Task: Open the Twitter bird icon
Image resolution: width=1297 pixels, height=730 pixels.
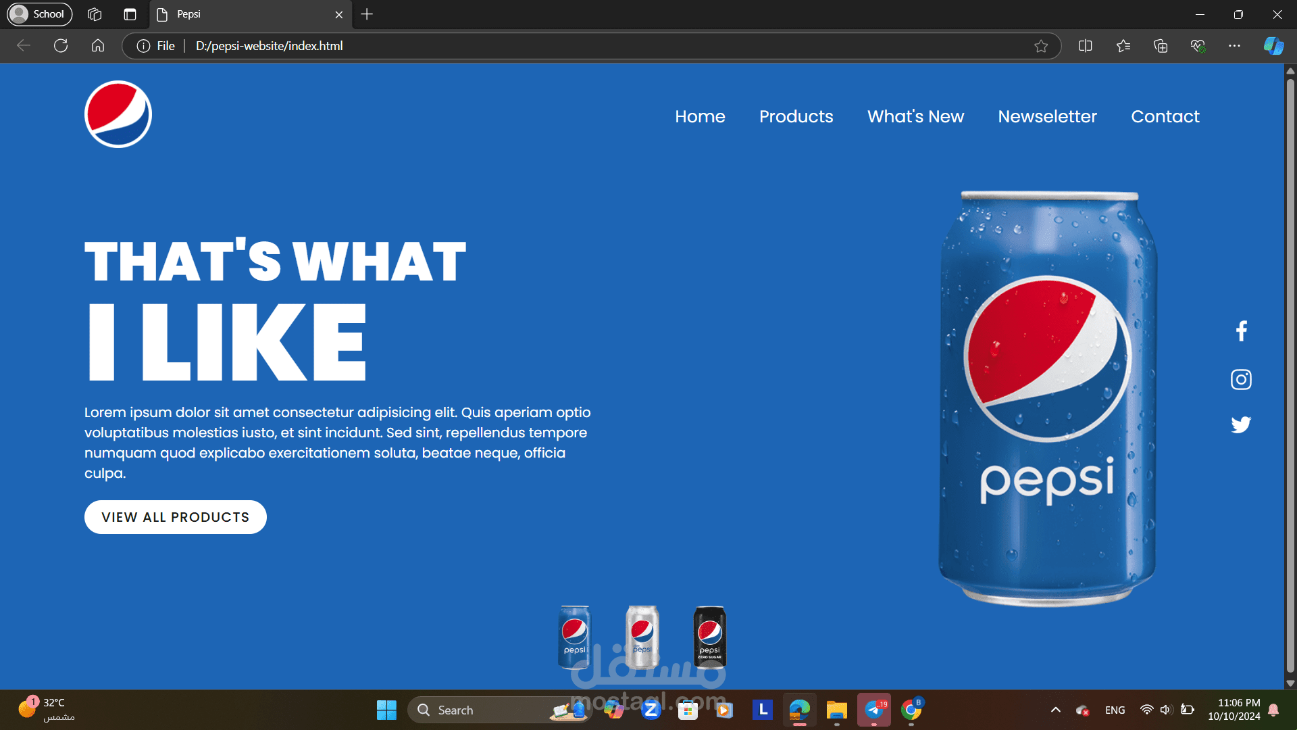Action: coord(1241,424)
